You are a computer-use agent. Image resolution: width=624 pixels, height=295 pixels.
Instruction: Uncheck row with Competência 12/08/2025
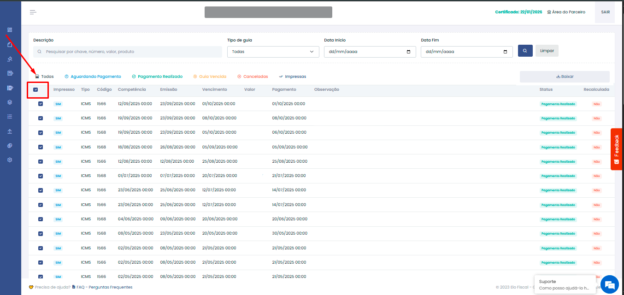41,161
